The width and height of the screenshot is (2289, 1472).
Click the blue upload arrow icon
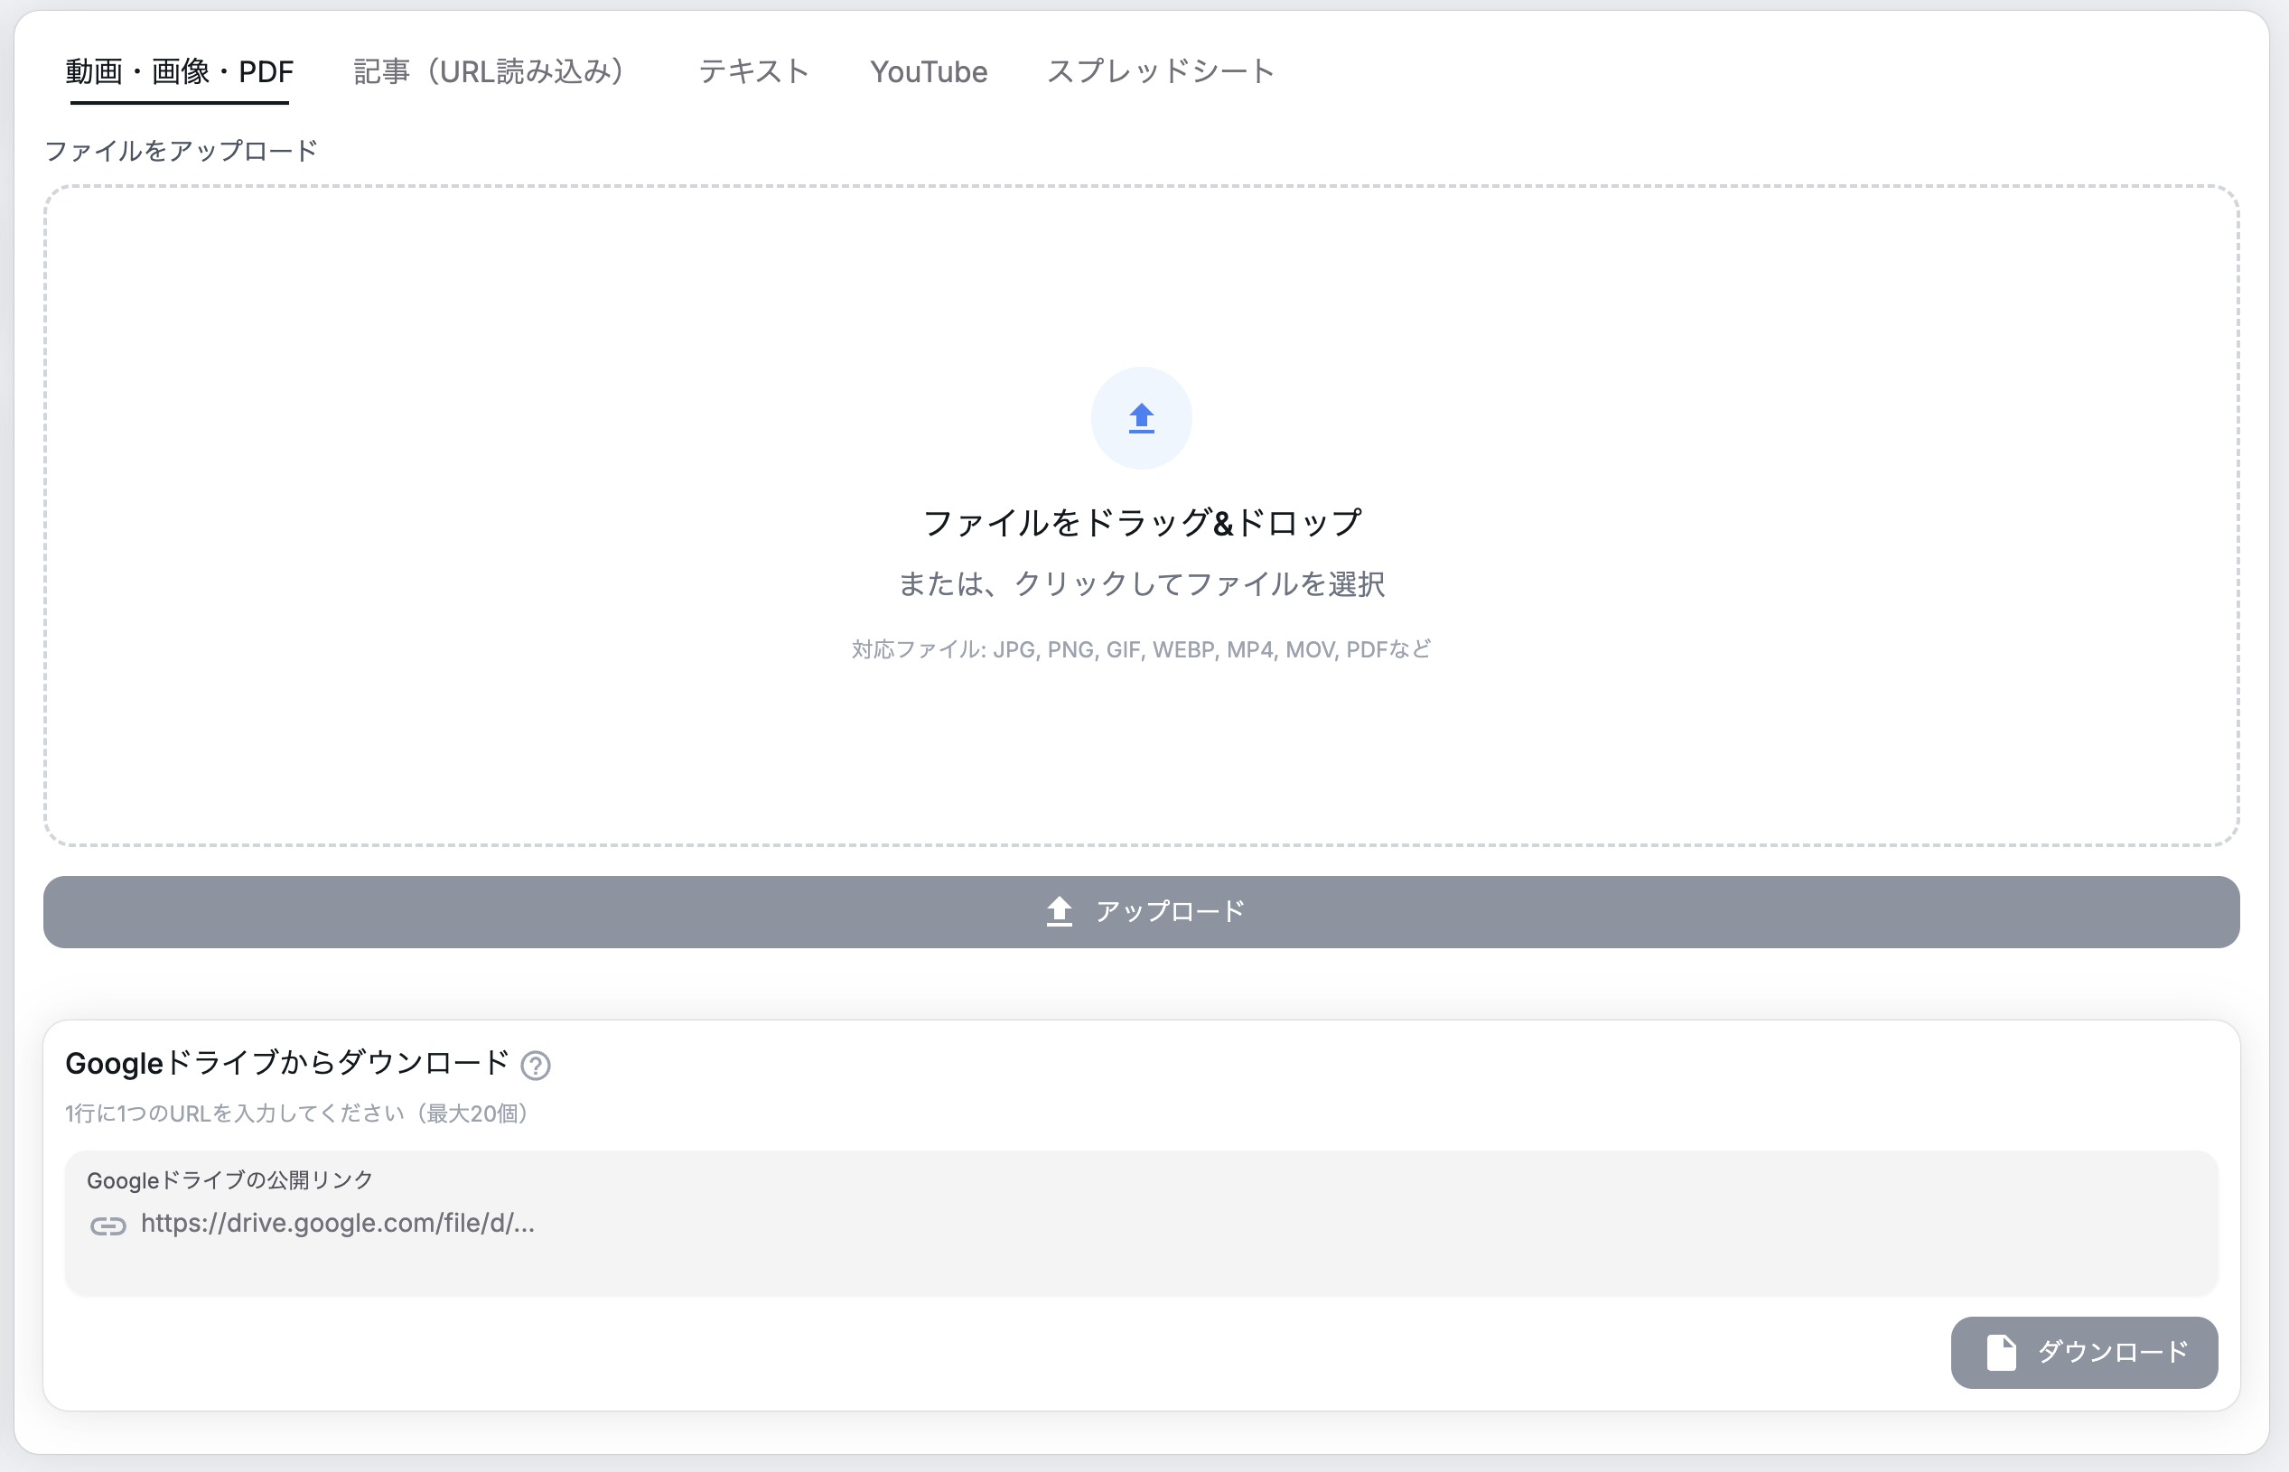click(x=1141, y=418)
